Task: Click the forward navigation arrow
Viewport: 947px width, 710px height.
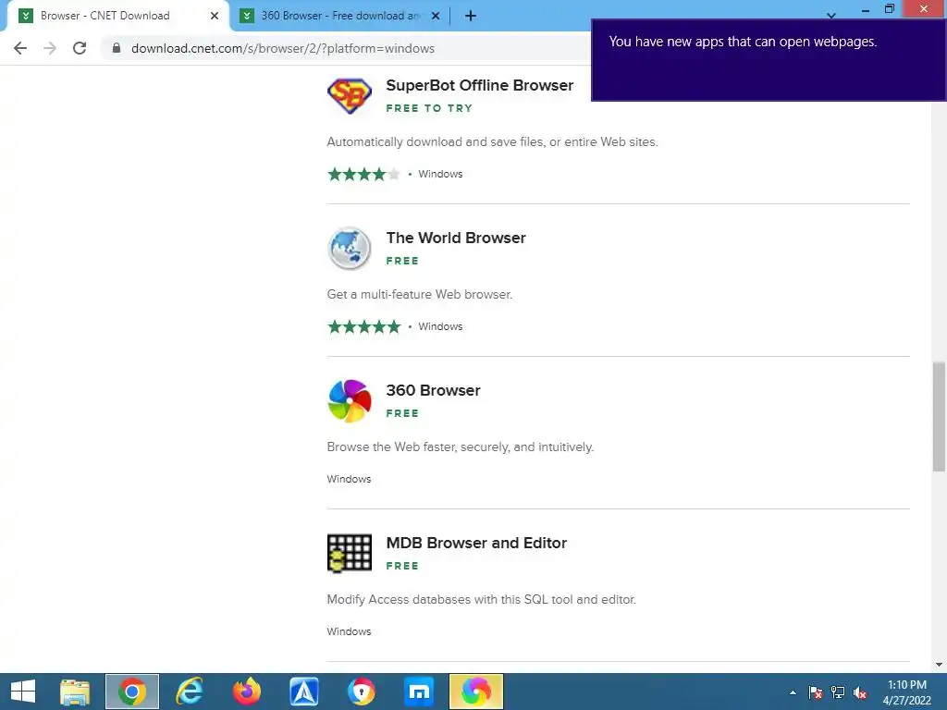Action: point(50,48)
